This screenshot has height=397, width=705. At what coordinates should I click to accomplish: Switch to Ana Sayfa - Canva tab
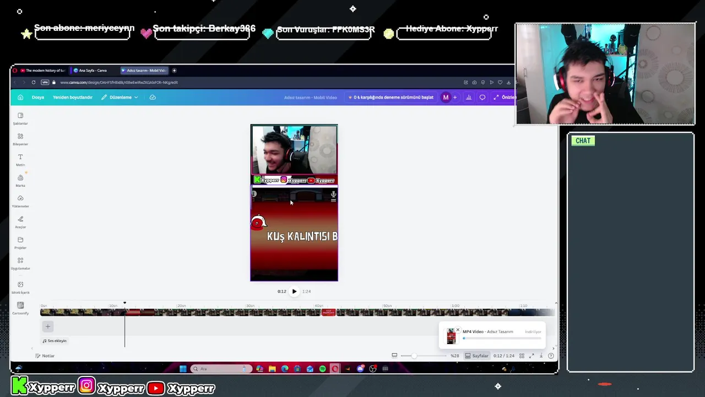[x=93, y=70]
